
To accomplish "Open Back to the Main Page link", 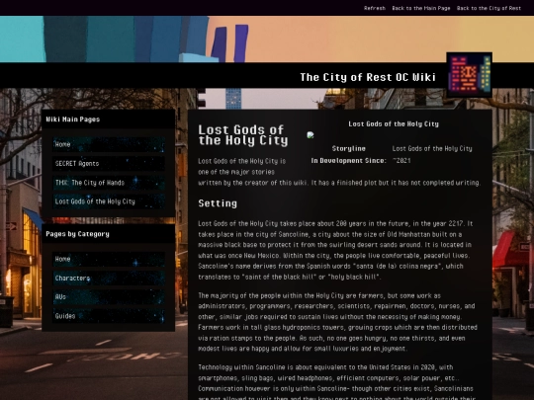I will point(421,8).
